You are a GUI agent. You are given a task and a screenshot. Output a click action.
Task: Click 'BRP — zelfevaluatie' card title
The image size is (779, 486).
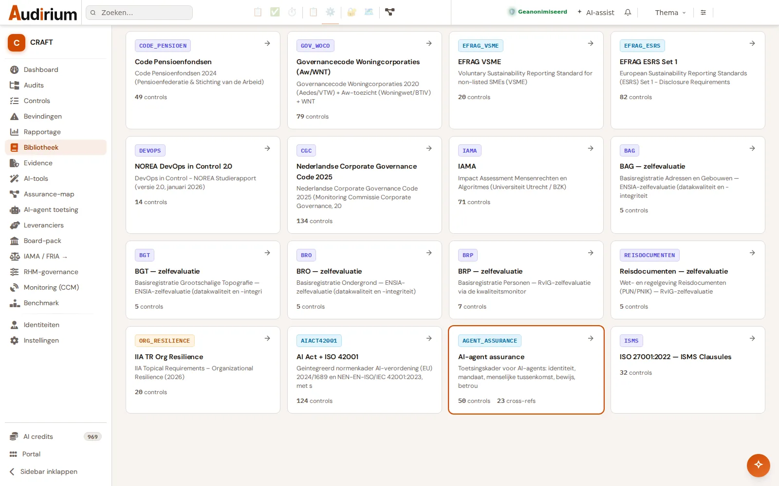490,271
